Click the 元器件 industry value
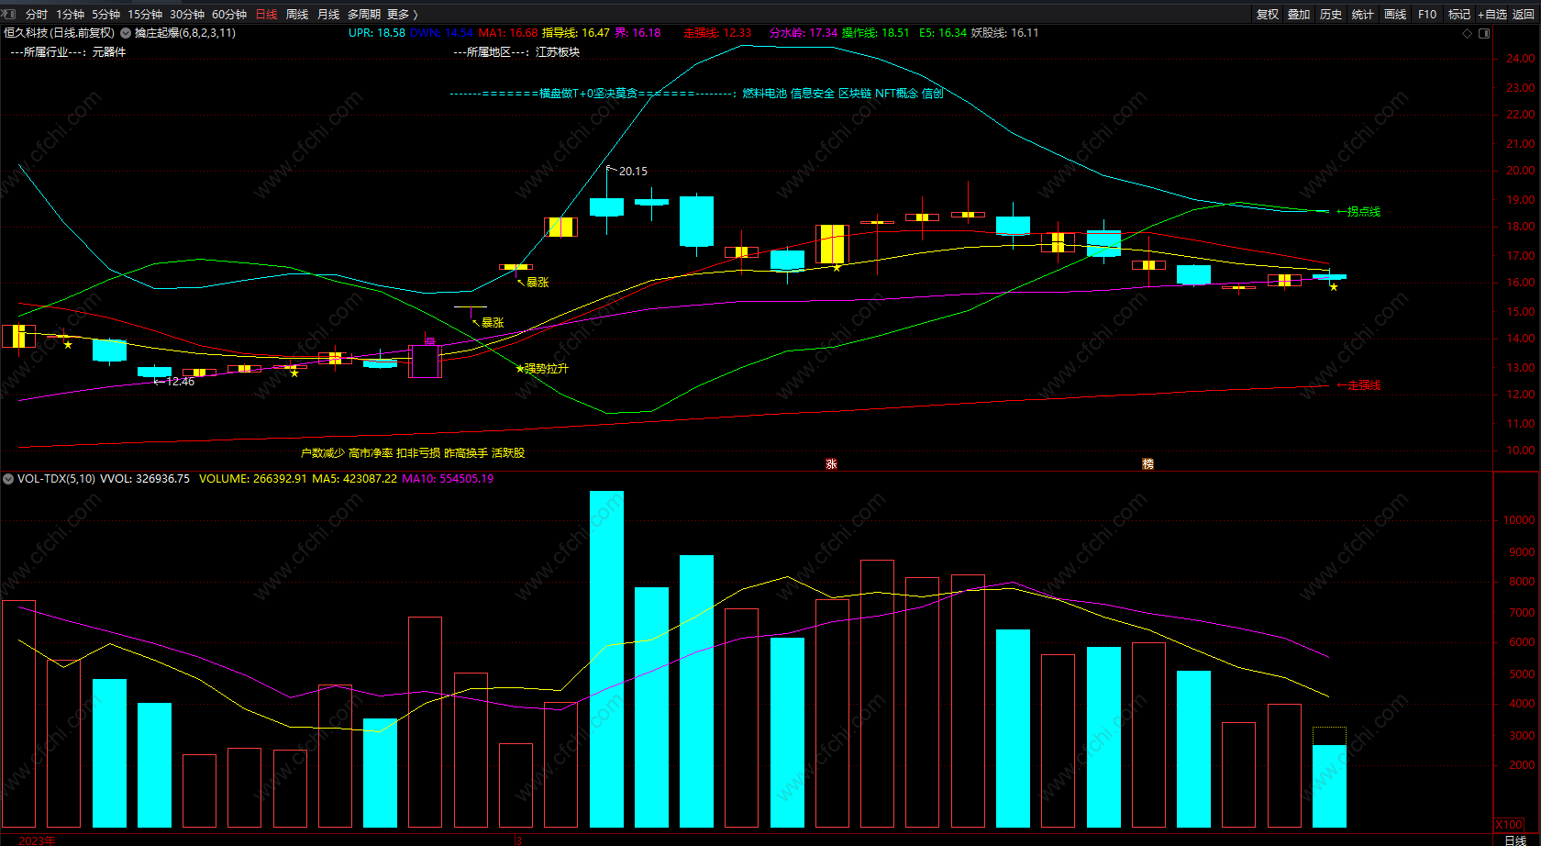1541x846 pixels. (x=109, y=52)
